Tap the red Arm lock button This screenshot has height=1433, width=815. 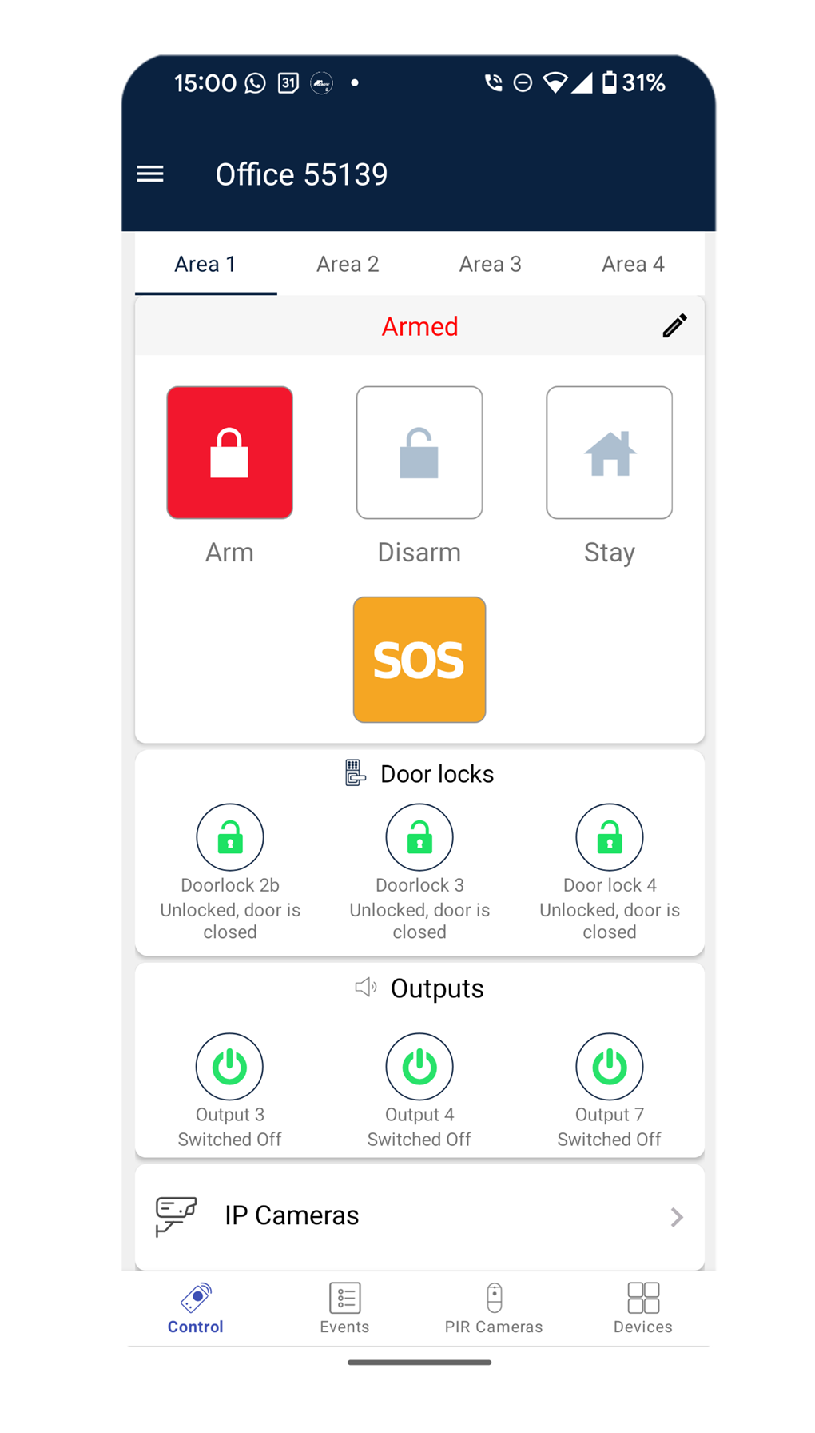(x=229, y=453)
